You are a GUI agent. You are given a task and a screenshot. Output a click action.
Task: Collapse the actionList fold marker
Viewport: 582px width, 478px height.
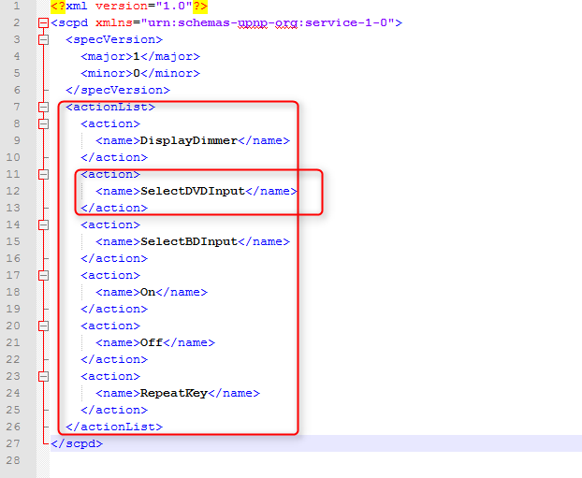[43, 108]
